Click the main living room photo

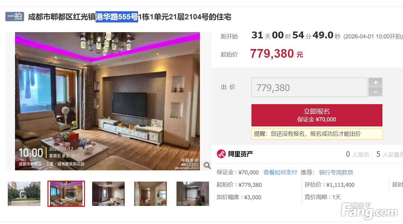pos(107,101)
